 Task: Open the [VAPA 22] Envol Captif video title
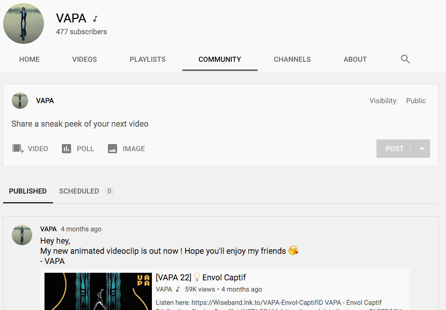[x=201, y=277]
